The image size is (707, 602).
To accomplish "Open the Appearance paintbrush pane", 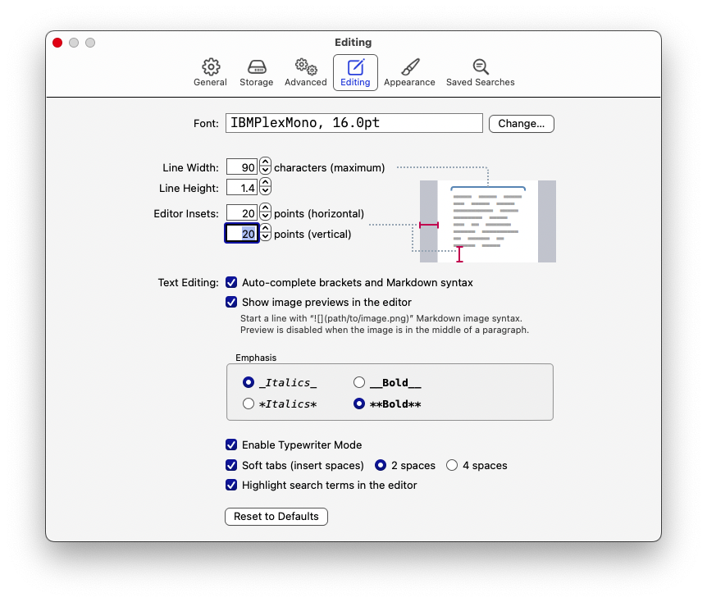I will pos(409,72).
